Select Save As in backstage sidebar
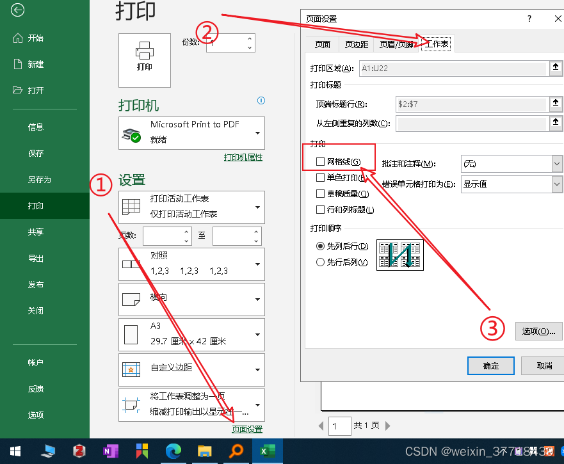 (x=45, y=179)
